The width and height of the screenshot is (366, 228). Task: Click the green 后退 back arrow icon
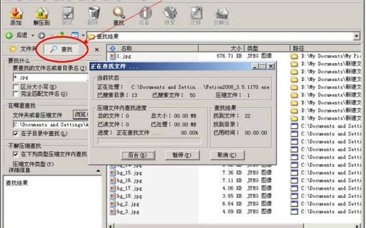[x=9, y=36]
